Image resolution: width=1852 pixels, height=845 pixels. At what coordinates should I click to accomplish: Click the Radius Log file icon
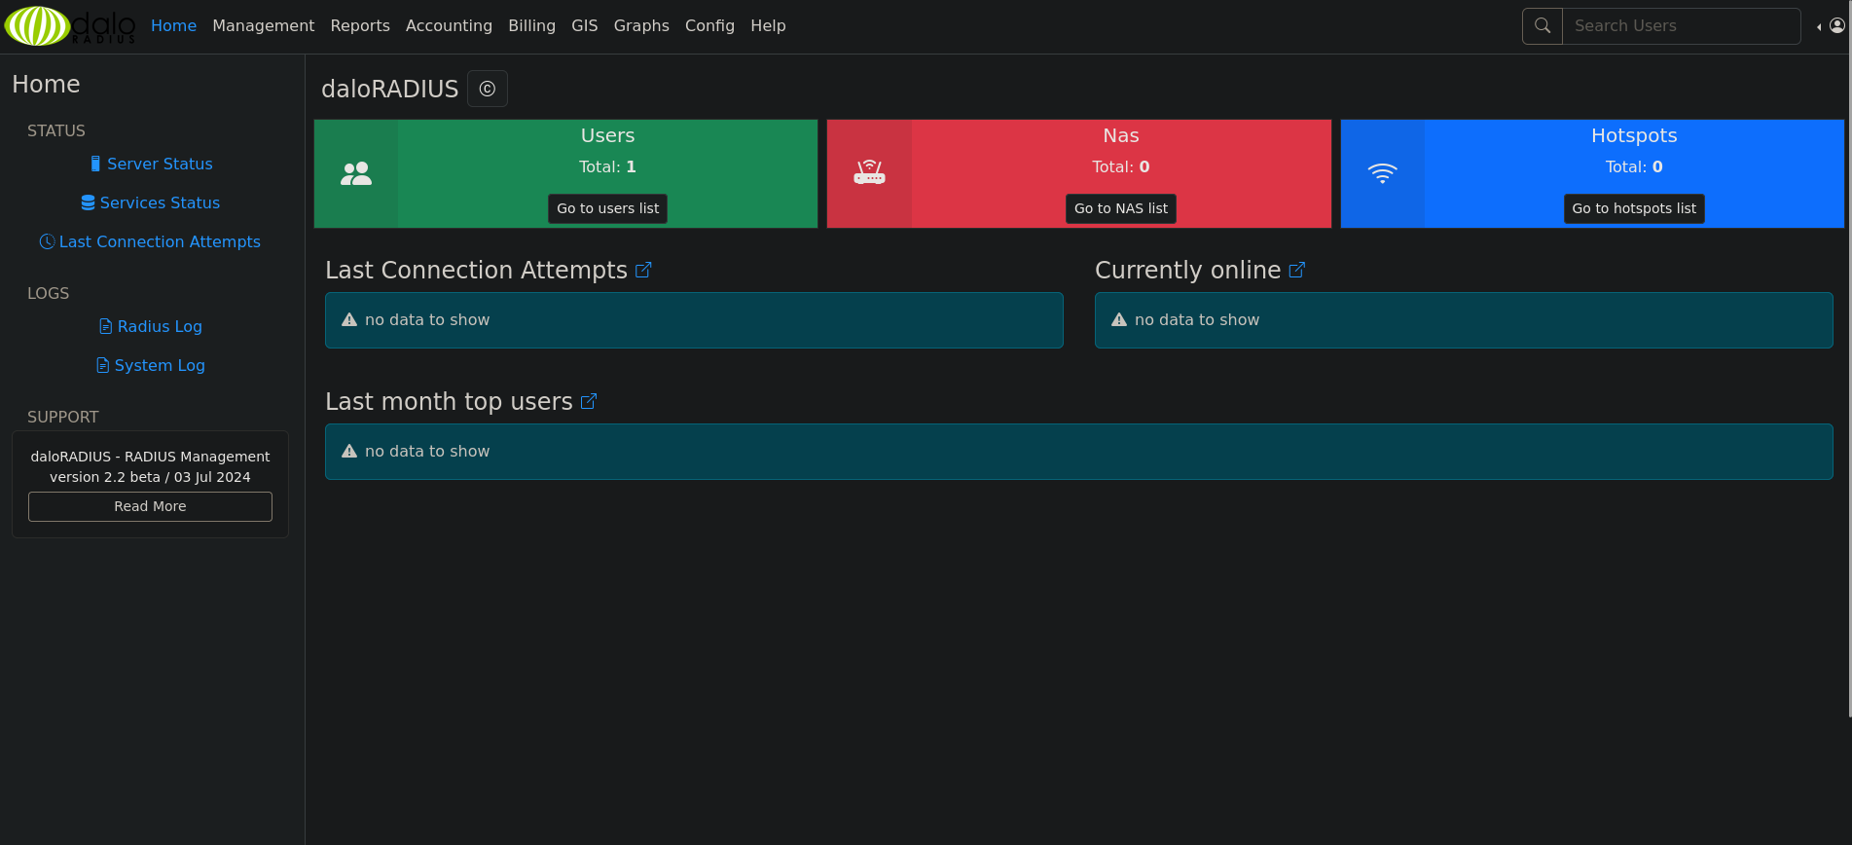(x=106, y=326)
